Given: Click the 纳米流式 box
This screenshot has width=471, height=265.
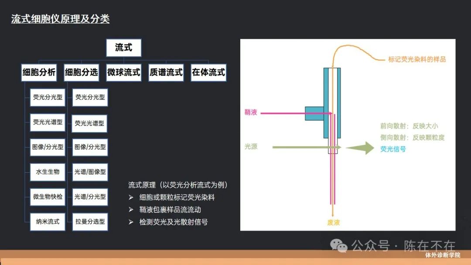Looking at the screenshot, I should coord(48,221).
